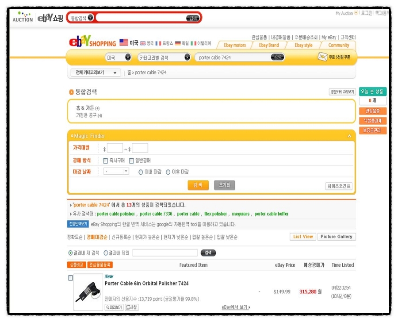Image resolution: width=398 pixels, height=322 pixels.
Task: Open Porter Cable 6in Orbital Polisher 7424 title
Action: (x=146, y=284)
